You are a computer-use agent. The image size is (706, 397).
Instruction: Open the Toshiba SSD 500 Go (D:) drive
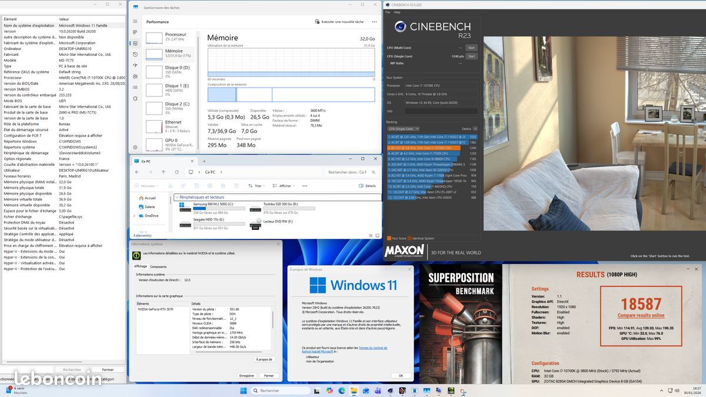coord(281,208)
